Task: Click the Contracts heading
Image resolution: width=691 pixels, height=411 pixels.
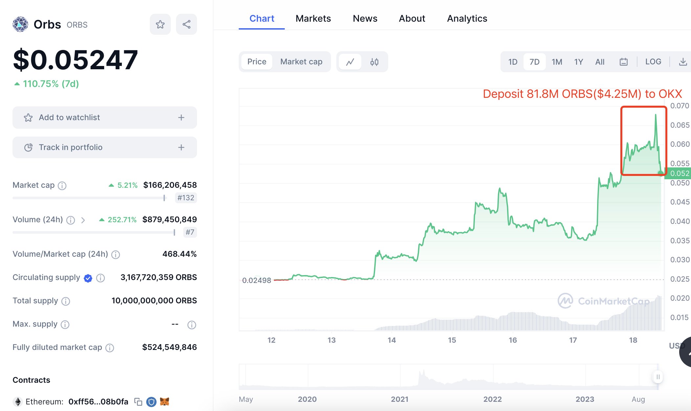Action: click(x=31, y=380)
